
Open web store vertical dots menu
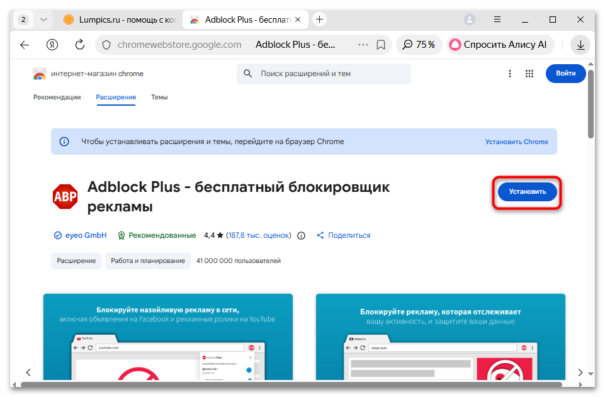[510, 74]
